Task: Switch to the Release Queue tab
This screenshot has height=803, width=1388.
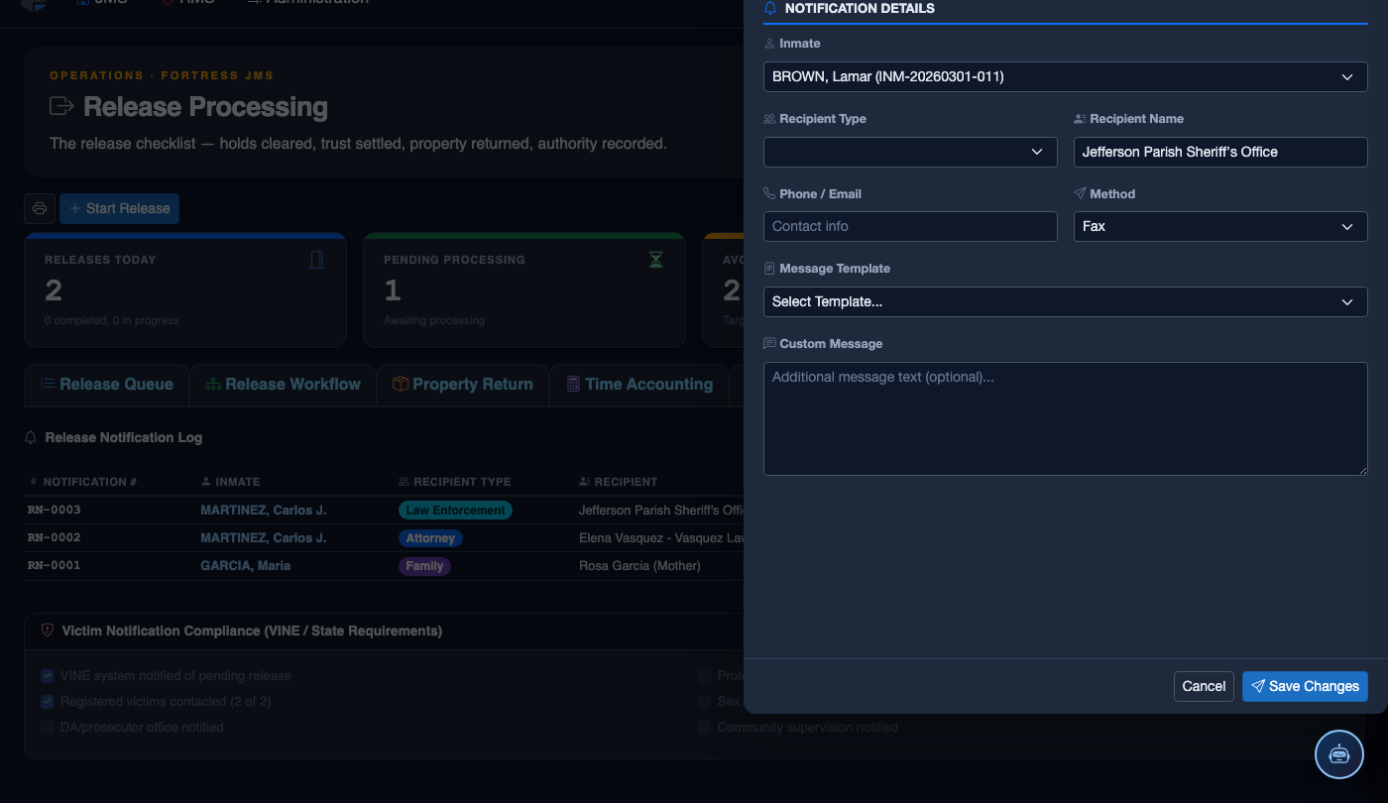Action: pyautogui.click(x=107, y=385)
